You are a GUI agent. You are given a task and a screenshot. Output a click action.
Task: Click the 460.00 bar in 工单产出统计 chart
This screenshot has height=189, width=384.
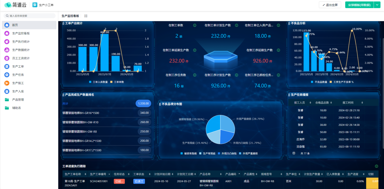tap(105, 52)
